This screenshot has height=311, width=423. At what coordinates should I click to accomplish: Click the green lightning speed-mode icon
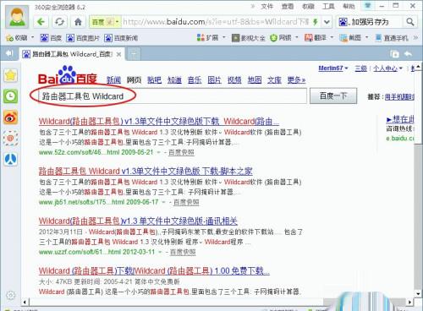point(316,22)
